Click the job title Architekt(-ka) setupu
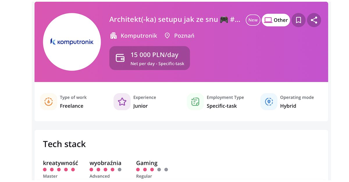 pos(175,19)
